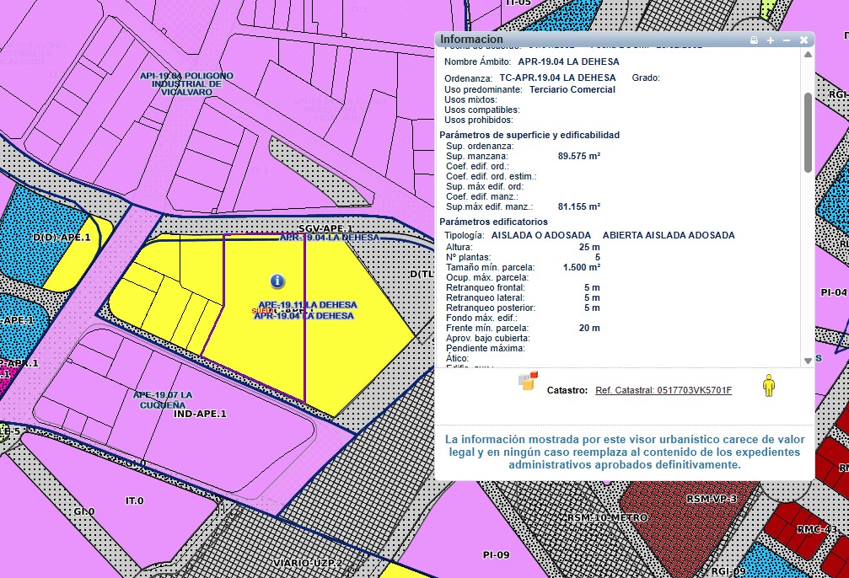Close the Informacion panel
The width and height of the screenshot is (849, 578).
click(803, 40)
